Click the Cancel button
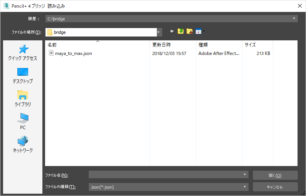Screen dimensions: 306x196 click(x=275, y=187)
